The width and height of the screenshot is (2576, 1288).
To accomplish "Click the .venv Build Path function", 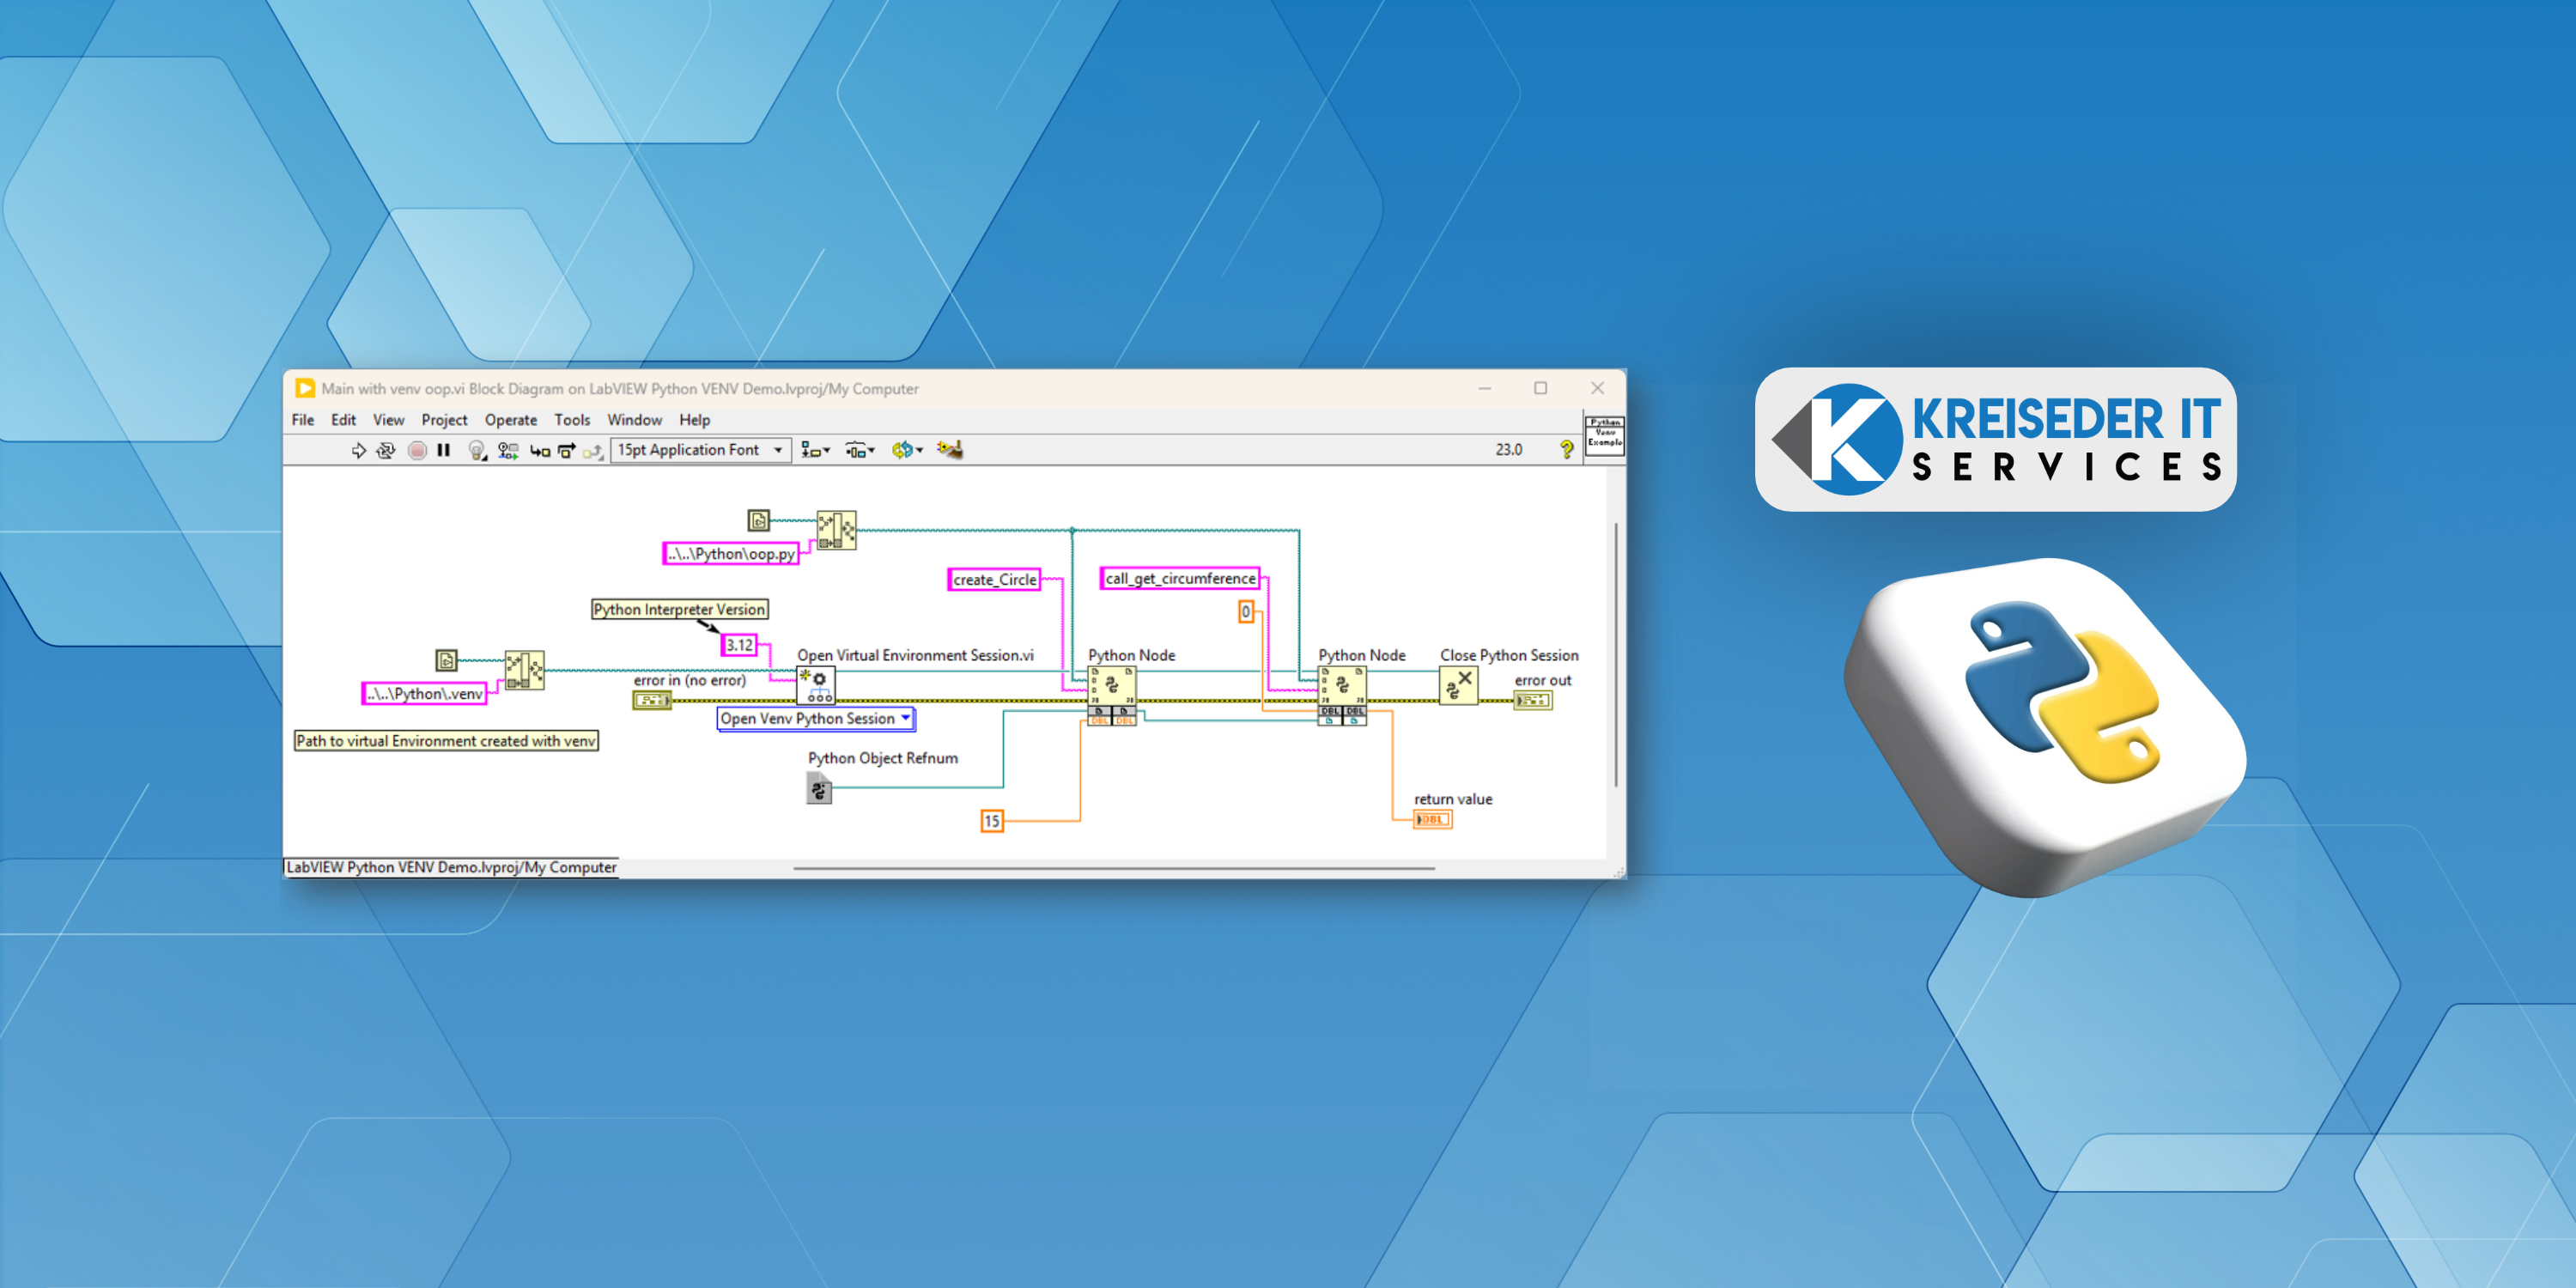I will click(524, 670).
